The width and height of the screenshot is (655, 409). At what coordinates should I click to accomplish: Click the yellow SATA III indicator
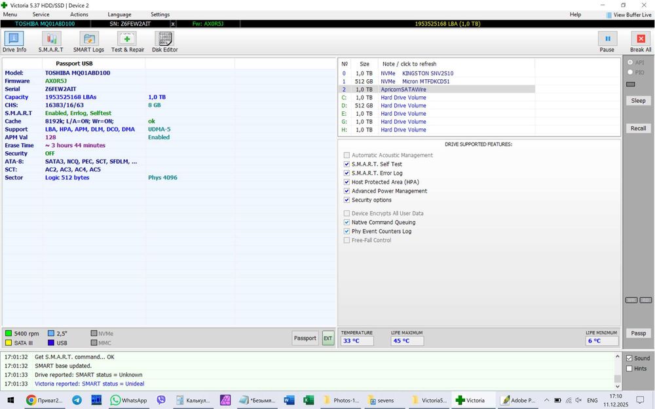9,343
